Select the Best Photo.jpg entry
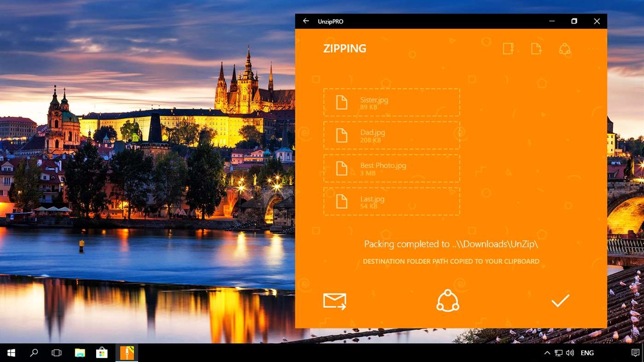 pos(392,168)
